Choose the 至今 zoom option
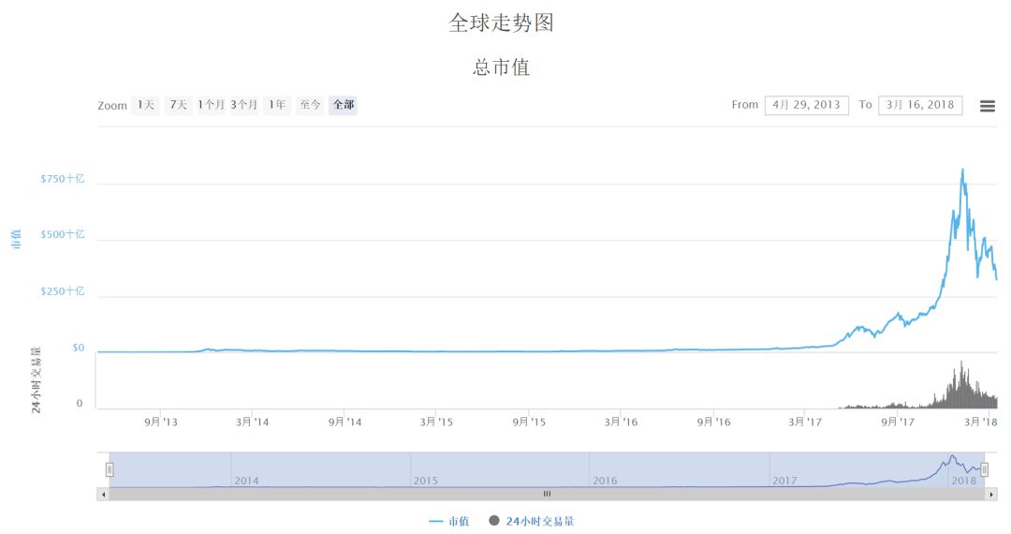This screenshot has height=534, width=1011. (310, 105)
